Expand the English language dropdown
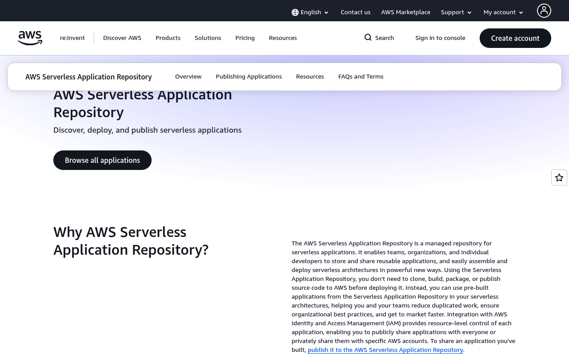Screen dimensions: 569x355 310,12
